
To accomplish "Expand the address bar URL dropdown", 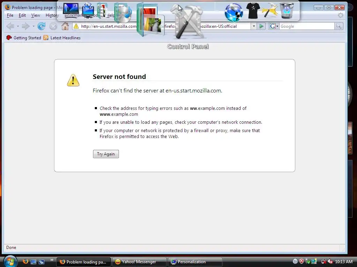I will pos(254,26).
